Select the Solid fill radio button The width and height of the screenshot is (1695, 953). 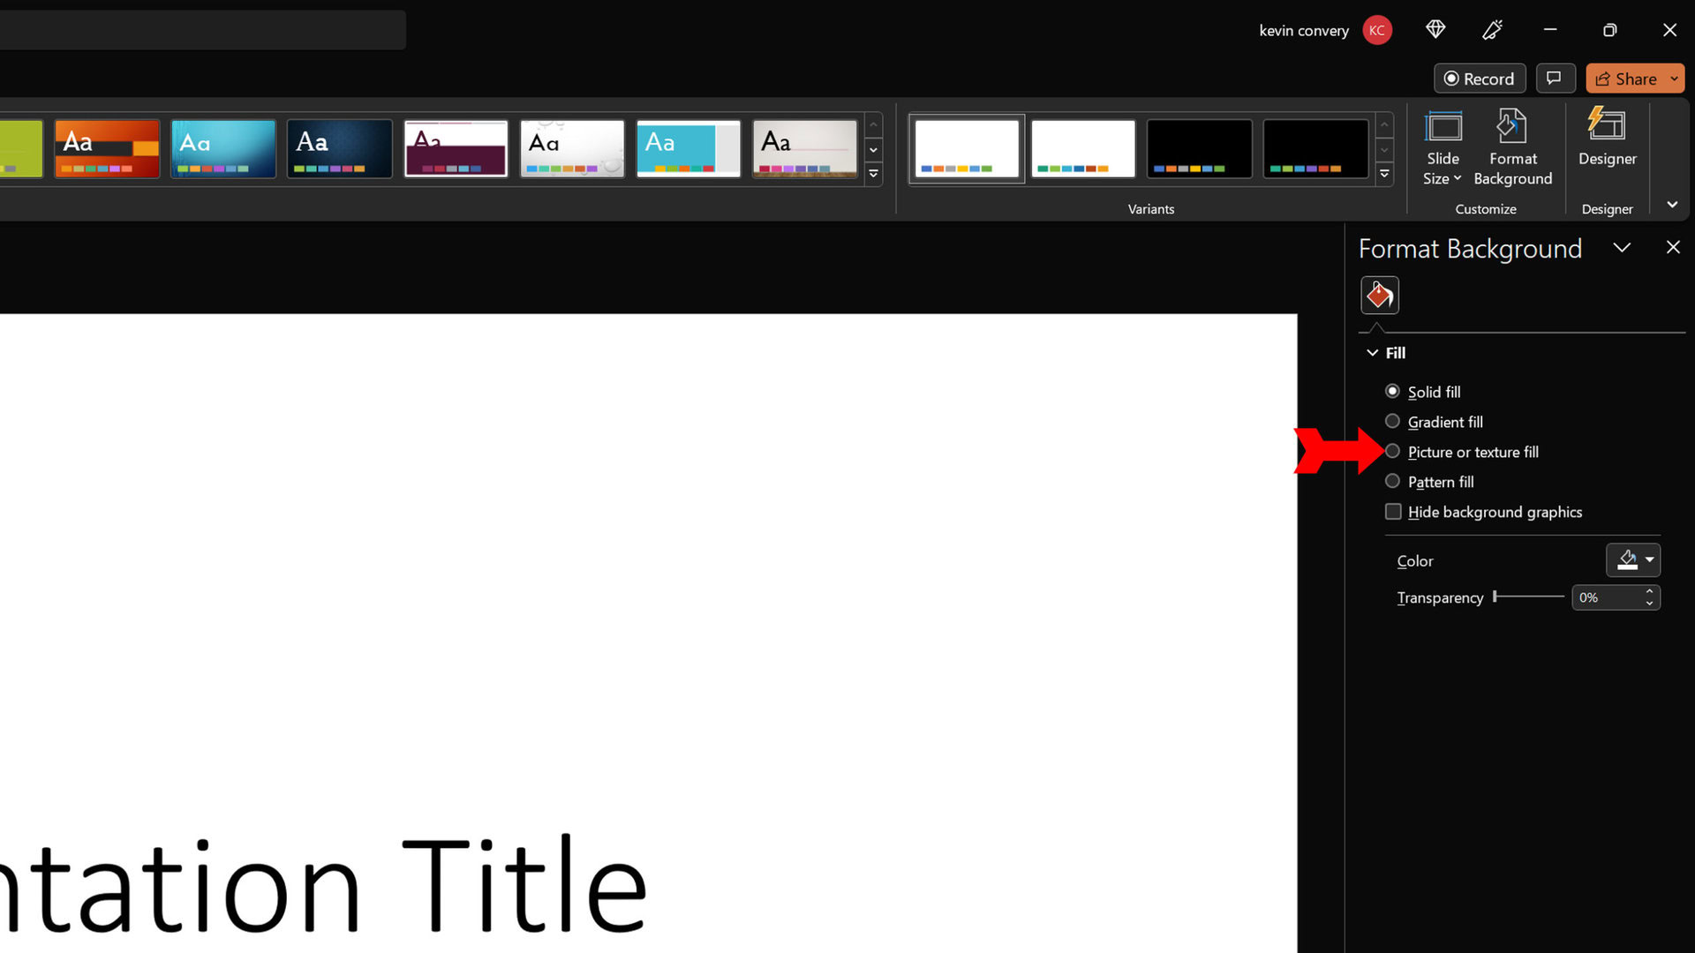pos(1392,391)
